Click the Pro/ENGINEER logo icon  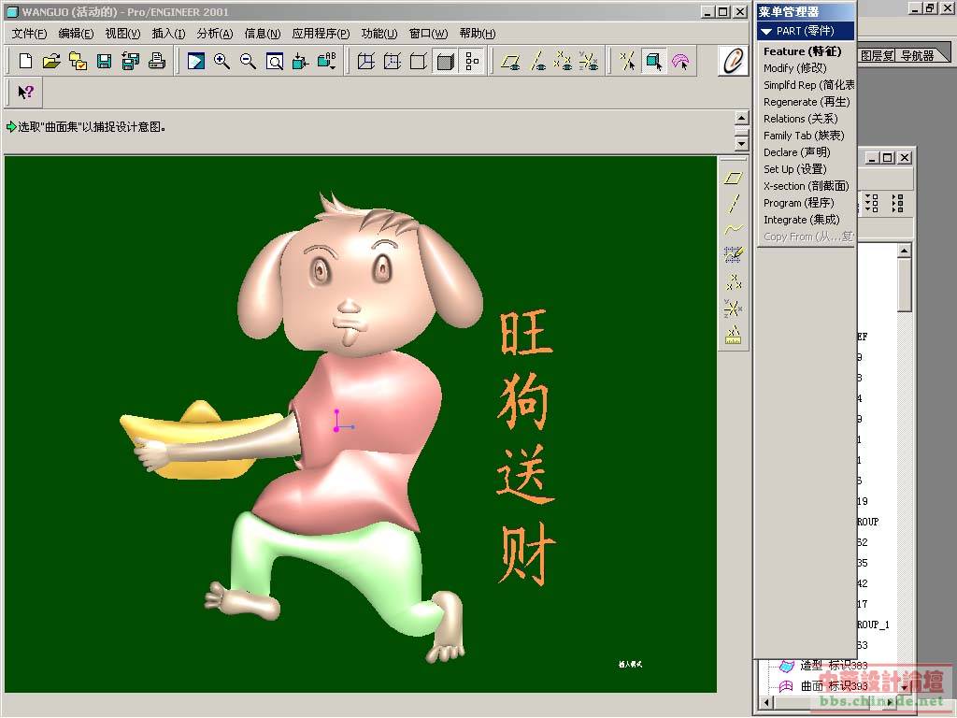coord(733,61)
